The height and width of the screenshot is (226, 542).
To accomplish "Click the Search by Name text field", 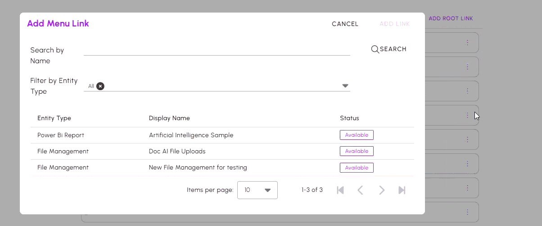I will tap(217, 50).
